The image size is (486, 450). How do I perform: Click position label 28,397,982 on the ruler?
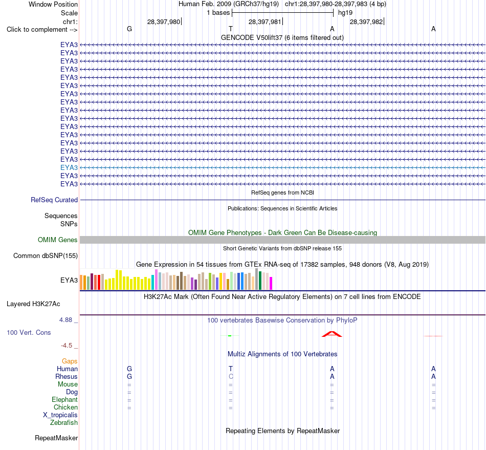click(366, 22)
